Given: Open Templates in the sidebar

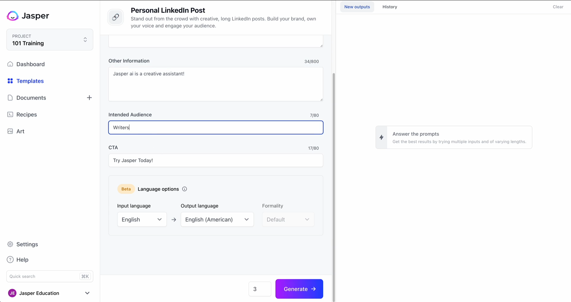Looking at the screenshot, I should (30, 81).
